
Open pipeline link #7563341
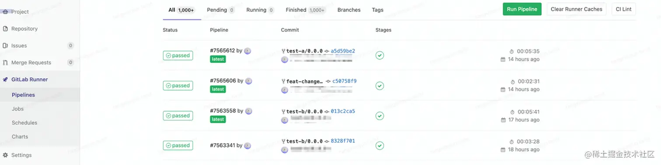point(223,145)
